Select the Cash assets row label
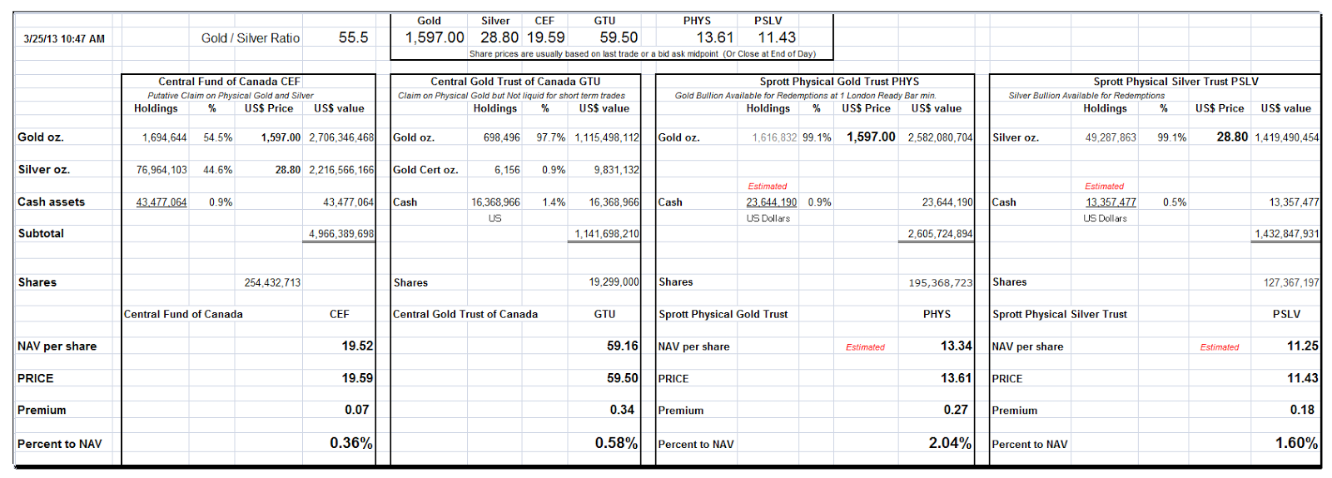Viewport: 1332px width, 478px height. [51, 202]
